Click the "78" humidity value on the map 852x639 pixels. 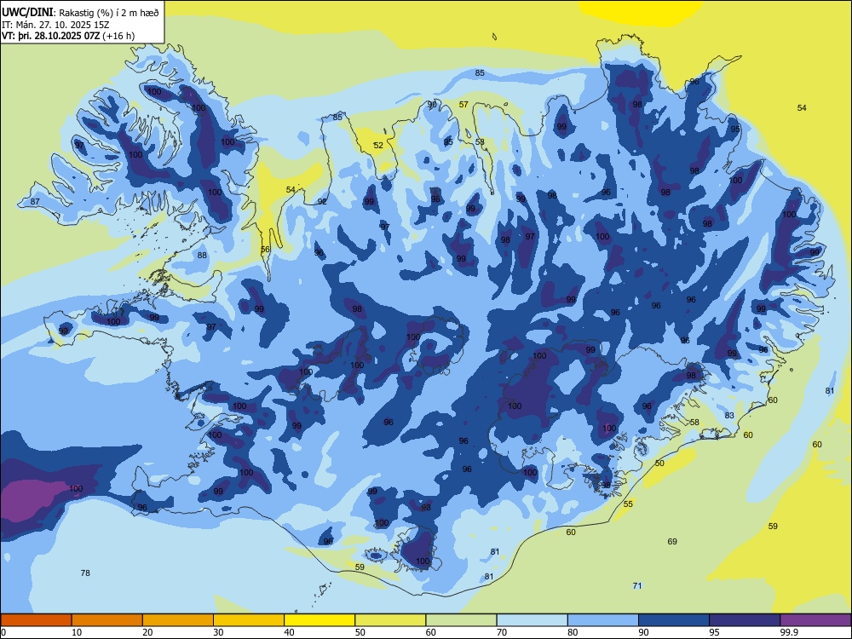(x=85, y=573)
